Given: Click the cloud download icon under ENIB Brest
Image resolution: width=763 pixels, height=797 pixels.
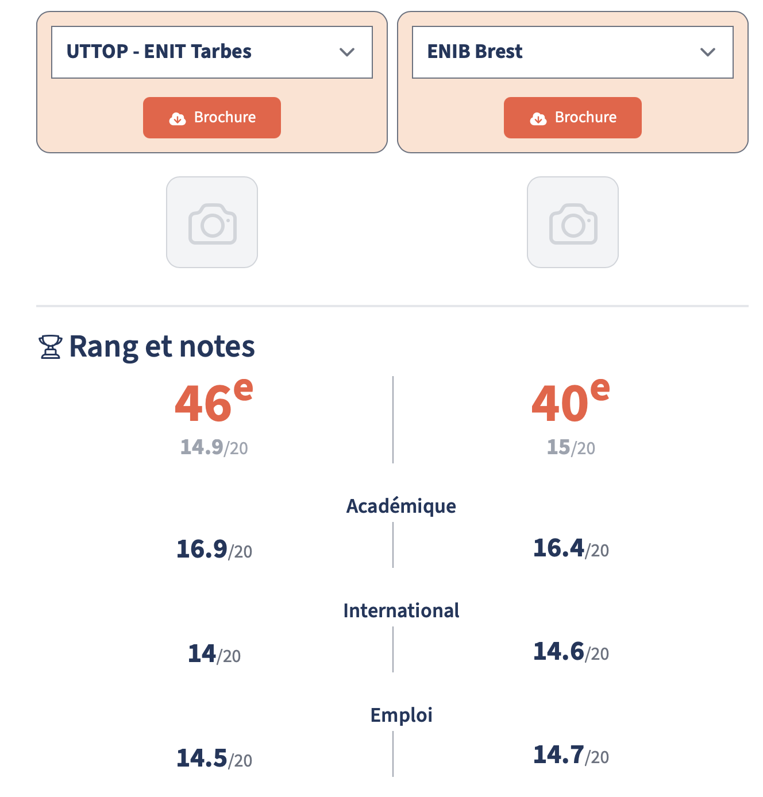Looking at the screenshot, I should [538, 118].
